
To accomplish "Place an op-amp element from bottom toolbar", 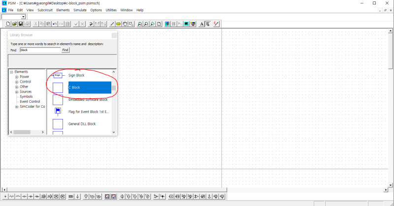I will (156, 197).
